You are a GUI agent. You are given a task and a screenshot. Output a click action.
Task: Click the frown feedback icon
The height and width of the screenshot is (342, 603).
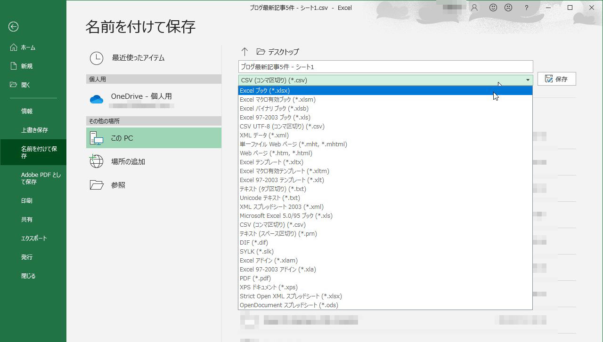tap(508, 8)
